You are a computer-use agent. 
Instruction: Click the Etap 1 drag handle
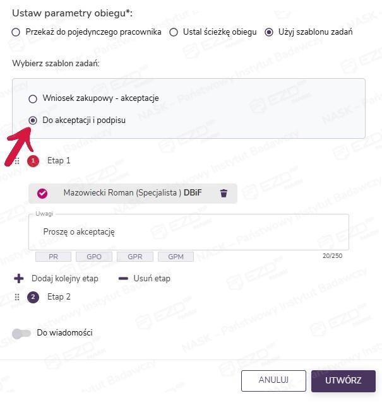[17, 161]
